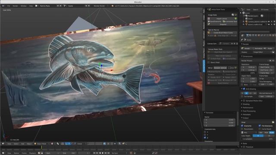This screenshot has height=155, width=276.
Task: Switch to the Grease Pencil tool shelf tab
Action: [x=204, y=53]
